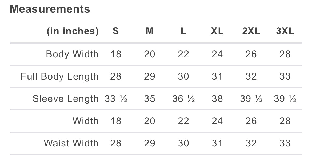Click the Body Width row label
This screenshot has width=312, height=156.
(72, 54)
